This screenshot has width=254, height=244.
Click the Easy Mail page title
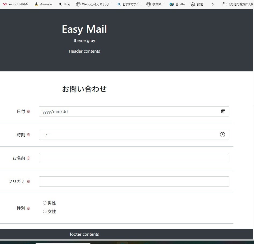click(x=84, y=29)
